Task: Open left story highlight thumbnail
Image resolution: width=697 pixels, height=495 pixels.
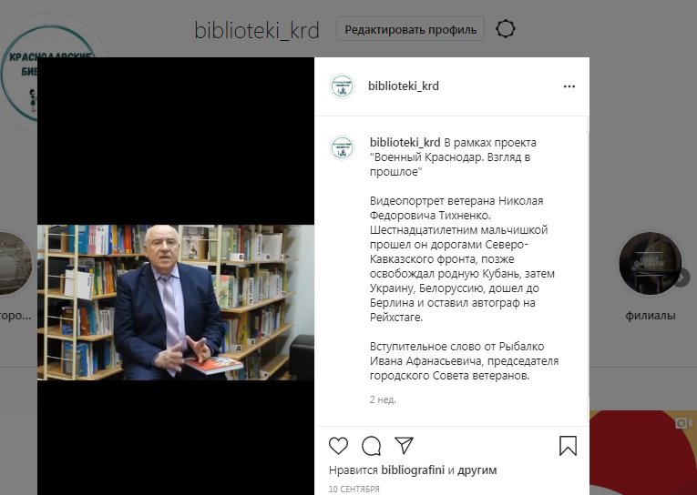Action: (x=14, y=263)
